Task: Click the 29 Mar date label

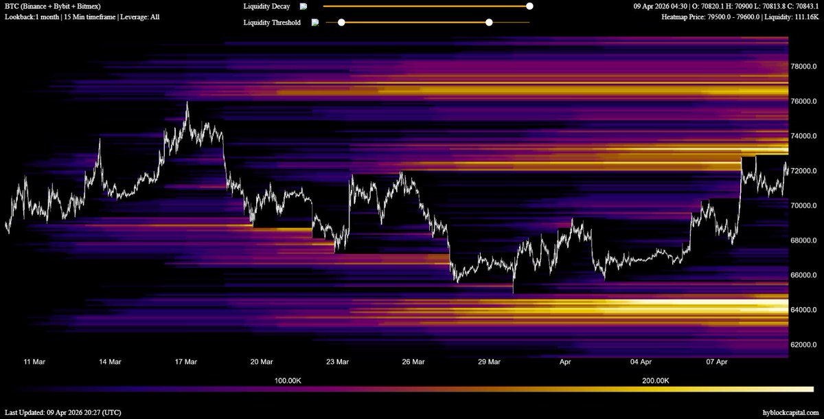Action: click(x=488, y=361)
